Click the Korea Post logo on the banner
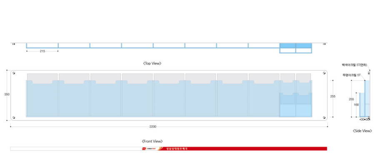This screenshot has width=375, height=164. coord(149,149)
